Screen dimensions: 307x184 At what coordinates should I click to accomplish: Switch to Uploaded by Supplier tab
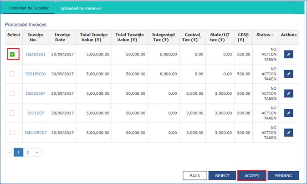coord(29,8)
